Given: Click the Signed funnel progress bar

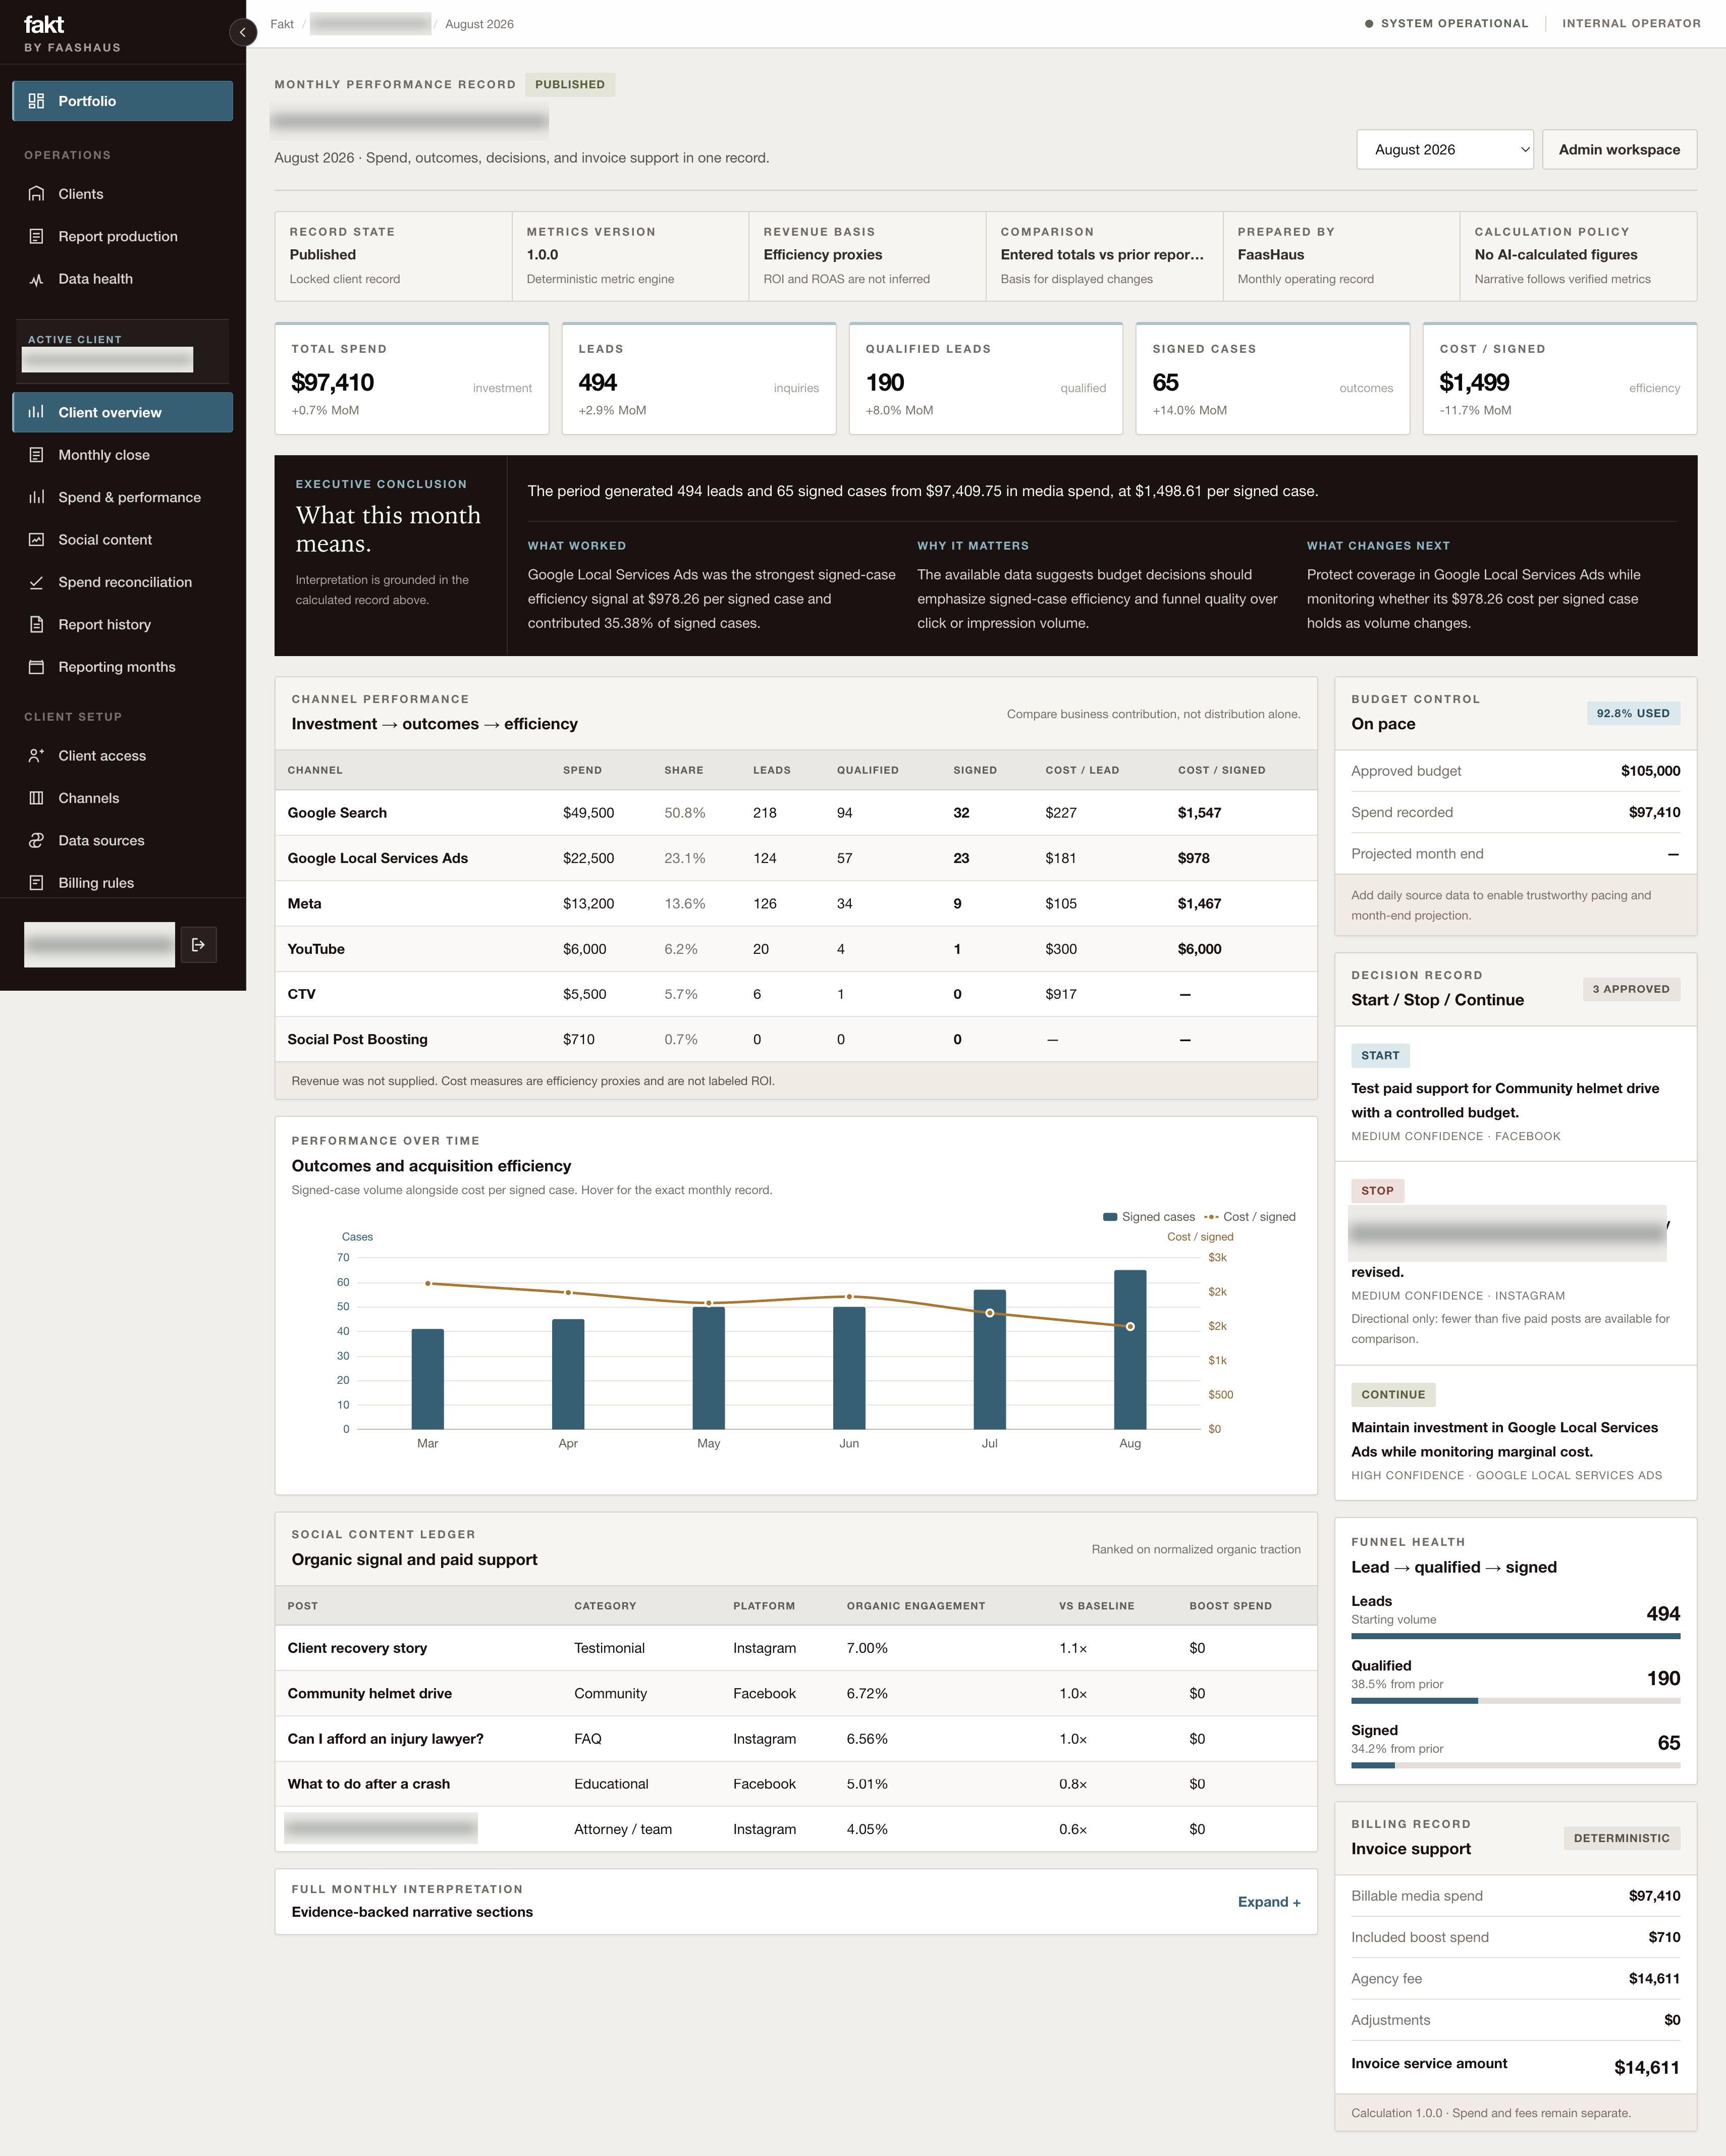Looking at the screenshot, I should 1515,1765.
